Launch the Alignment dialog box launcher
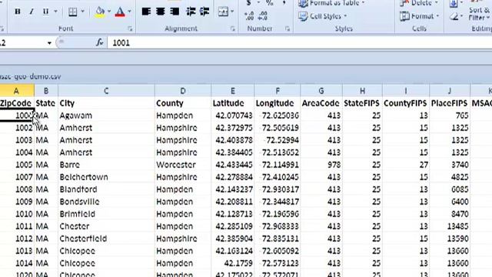492x277 pixels. pyautogui.click(x=232, y=28)
